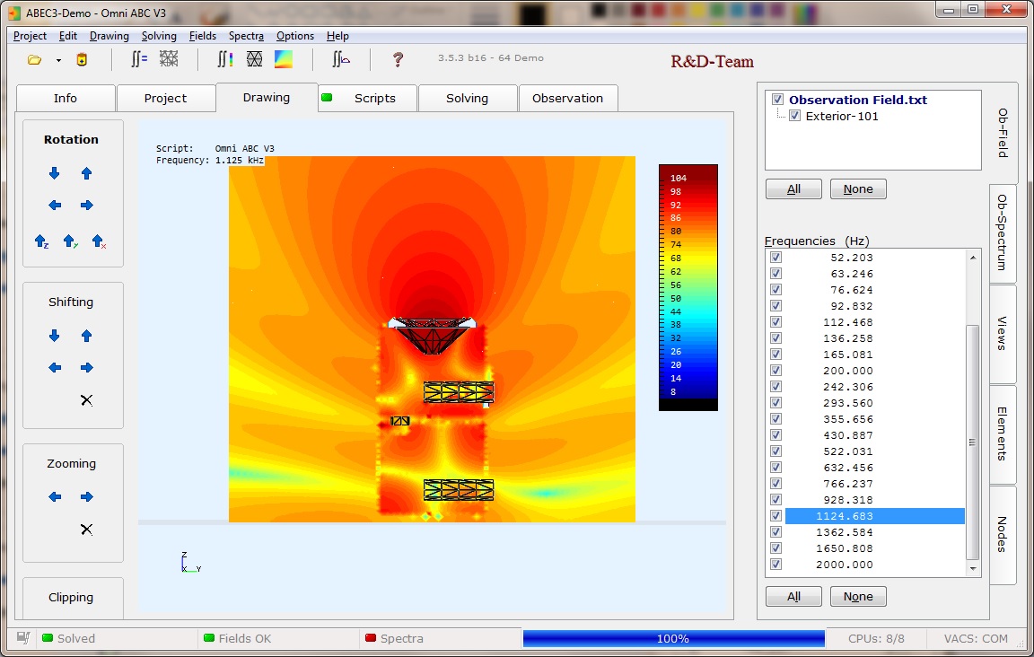Viewport: 1034px width, 657px height.
Task: Open the Nodes side tab
Action: coord(1003,534)
